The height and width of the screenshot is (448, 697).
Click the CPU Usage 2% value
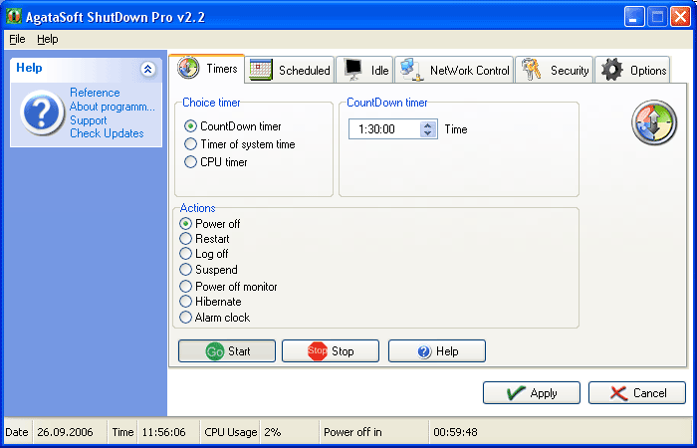click(x=273, y=432)
